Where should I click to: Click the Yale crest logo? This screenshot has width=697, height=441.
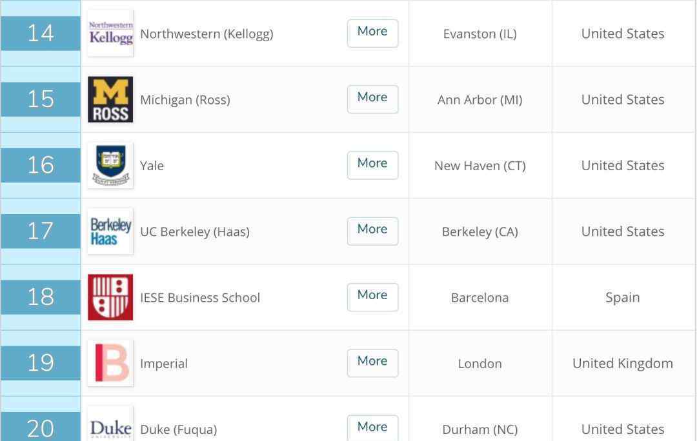coord(110,165)
